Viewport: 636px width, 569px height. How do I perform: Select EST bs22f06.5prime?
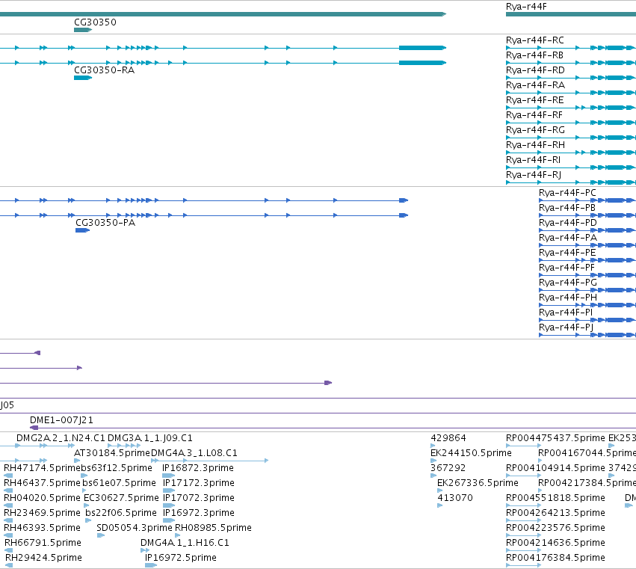[121, 513]
